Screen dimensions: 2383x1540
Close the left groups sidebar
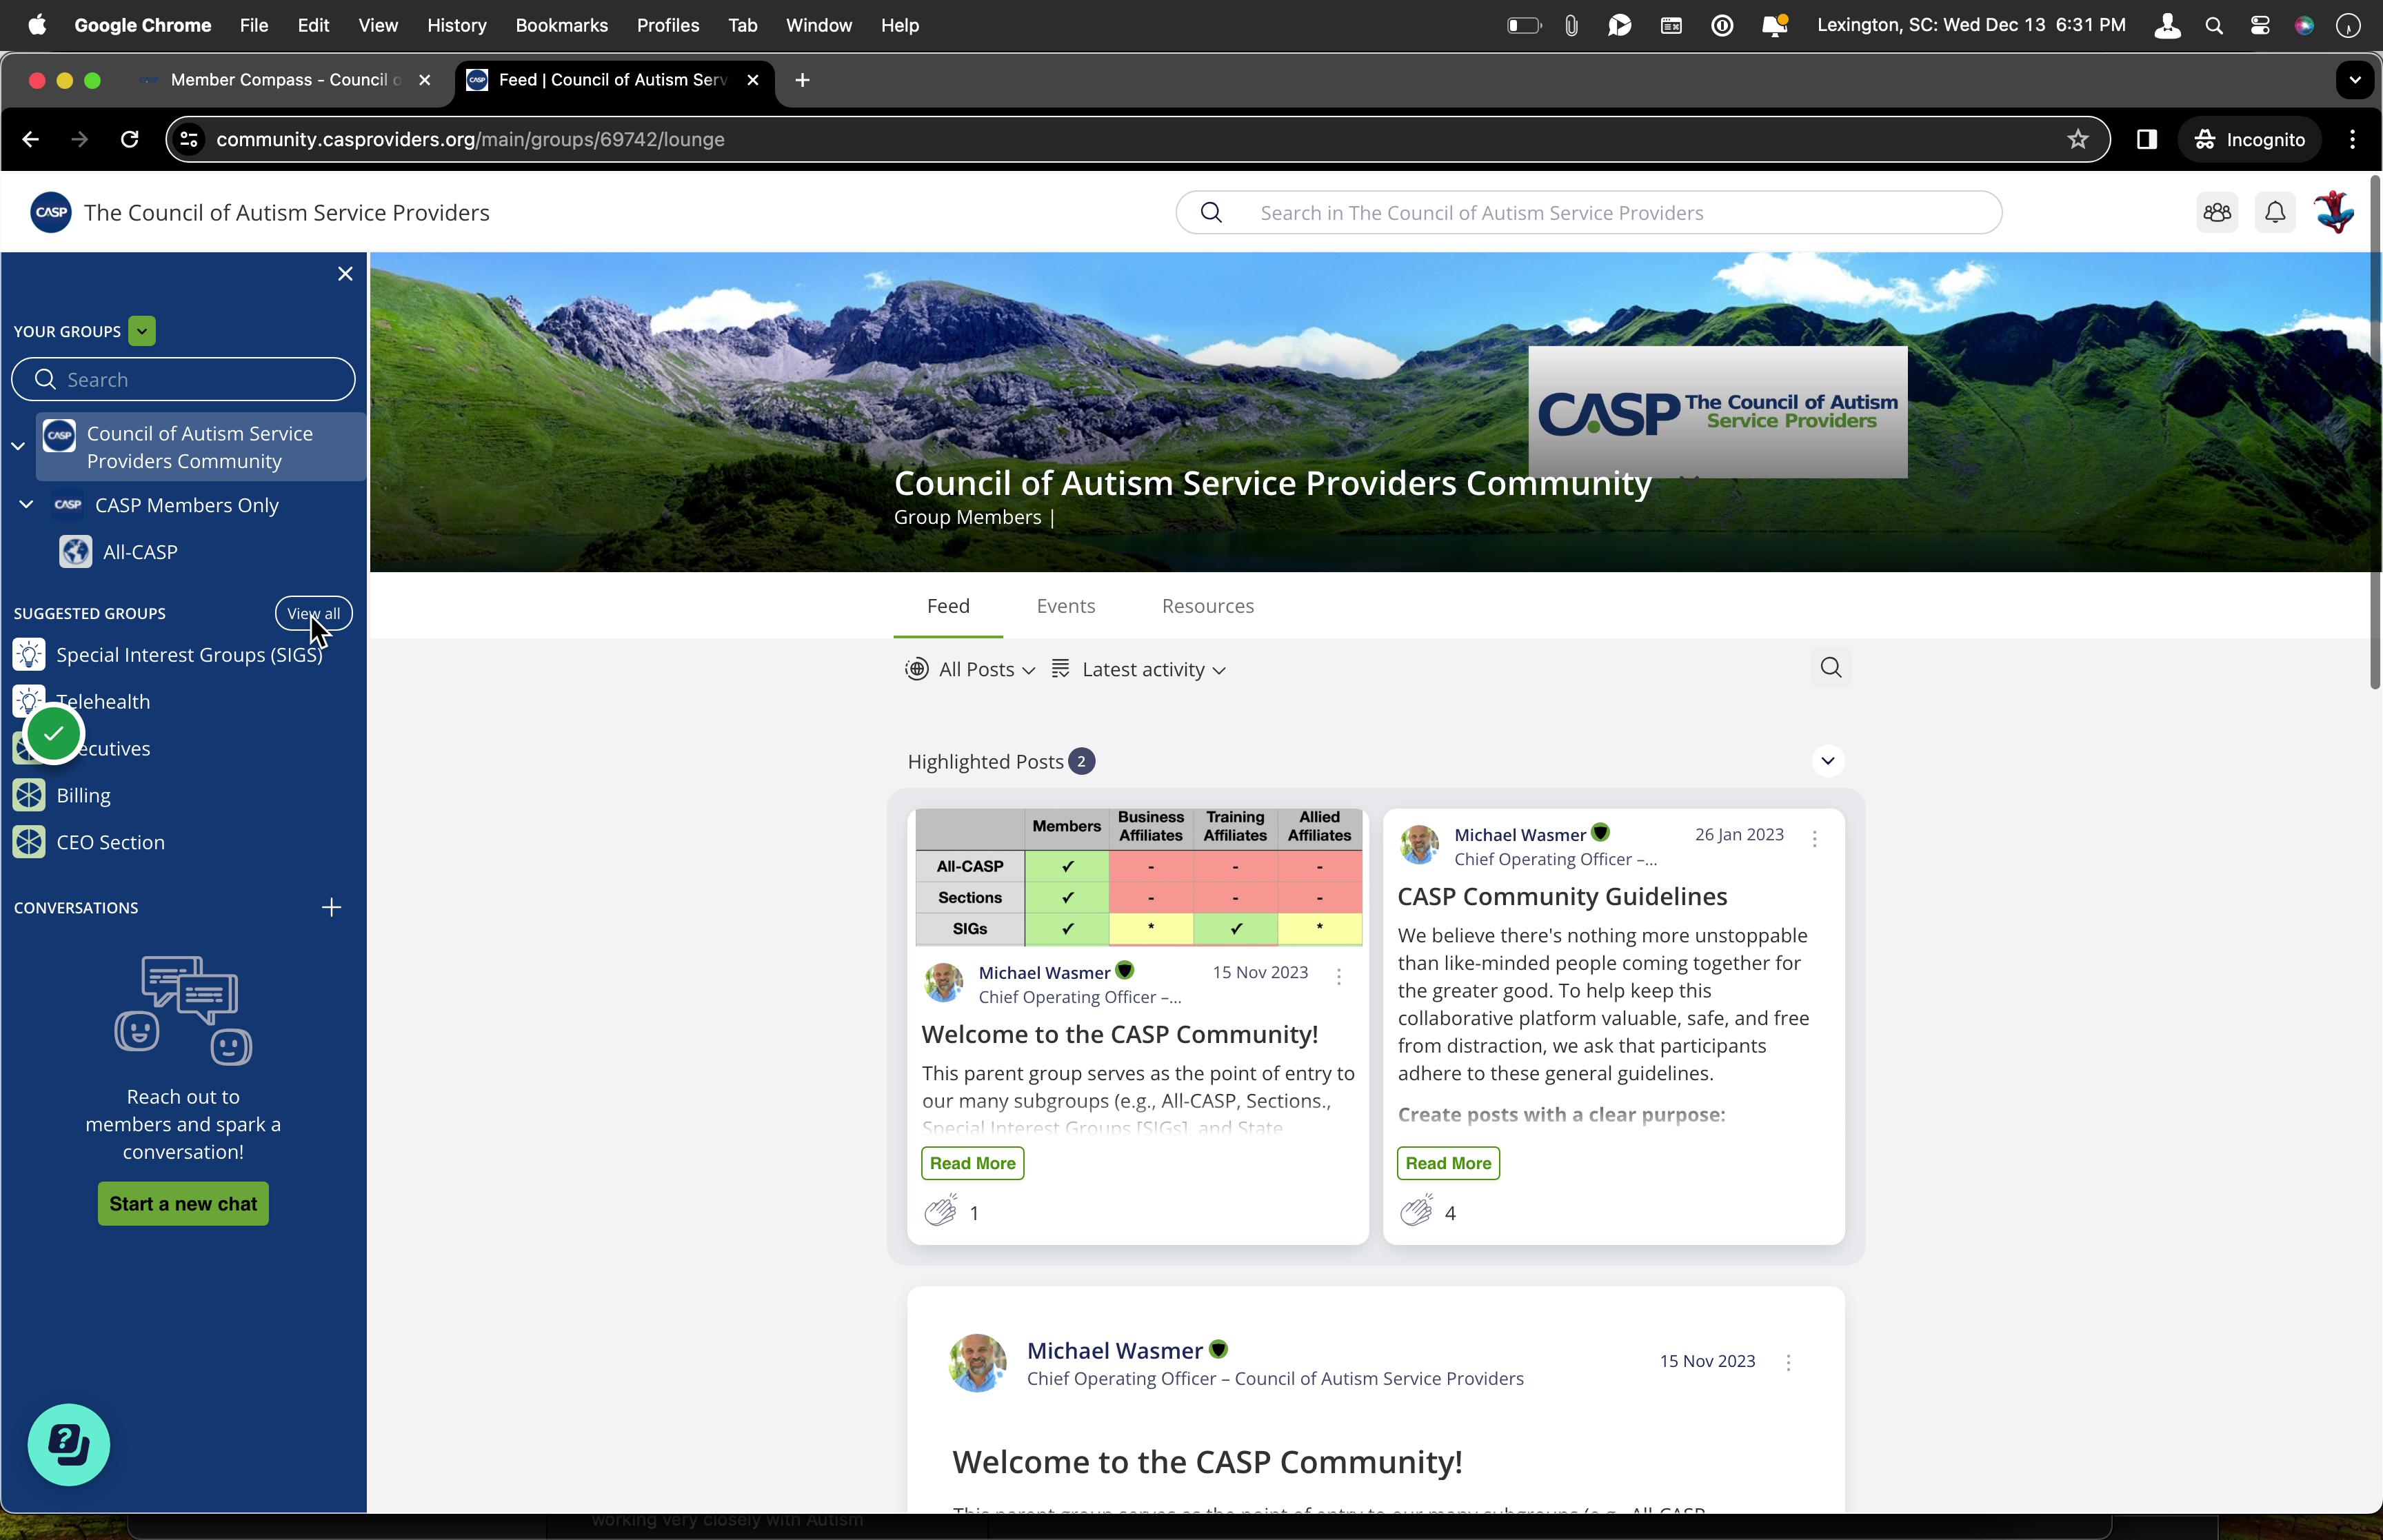[345, 274]
